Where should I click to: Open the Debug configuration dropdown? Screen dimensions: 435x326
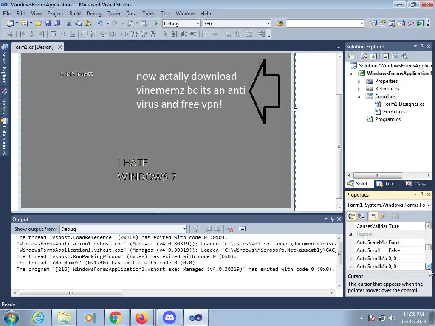pyautogui.click(x=198, y=24)
